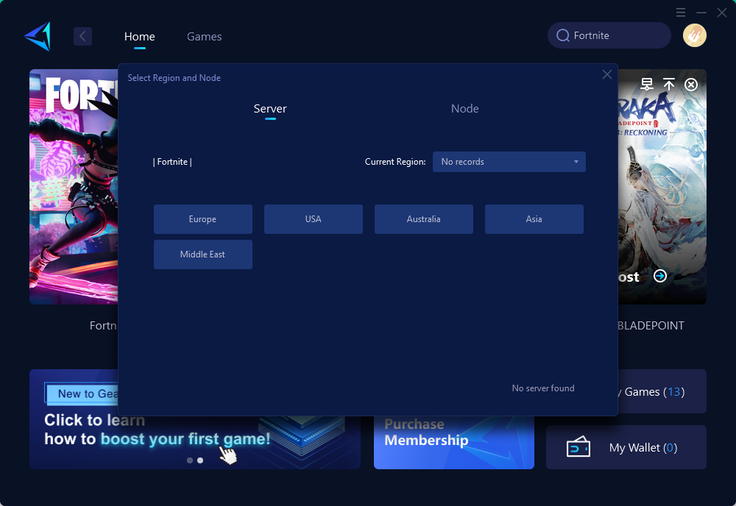Click the Naraka boost arrow icon
Screen dimensions: 736x506
click(x=660, y=277)
